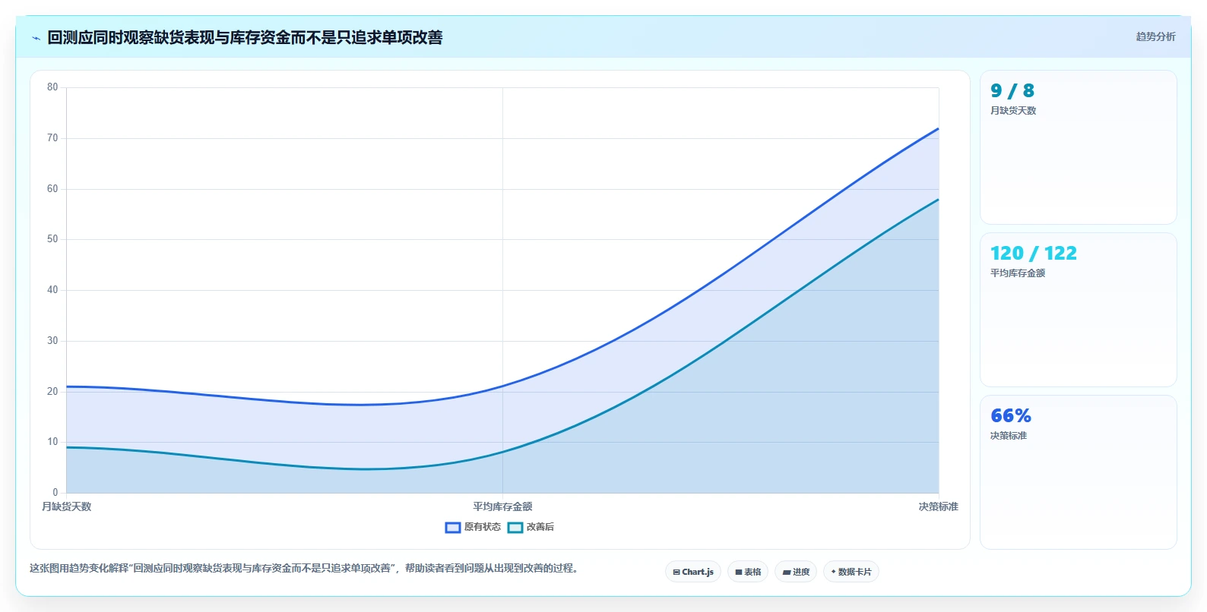
Task: Toggle the 改善后 legend swatch
Action: 515,528
